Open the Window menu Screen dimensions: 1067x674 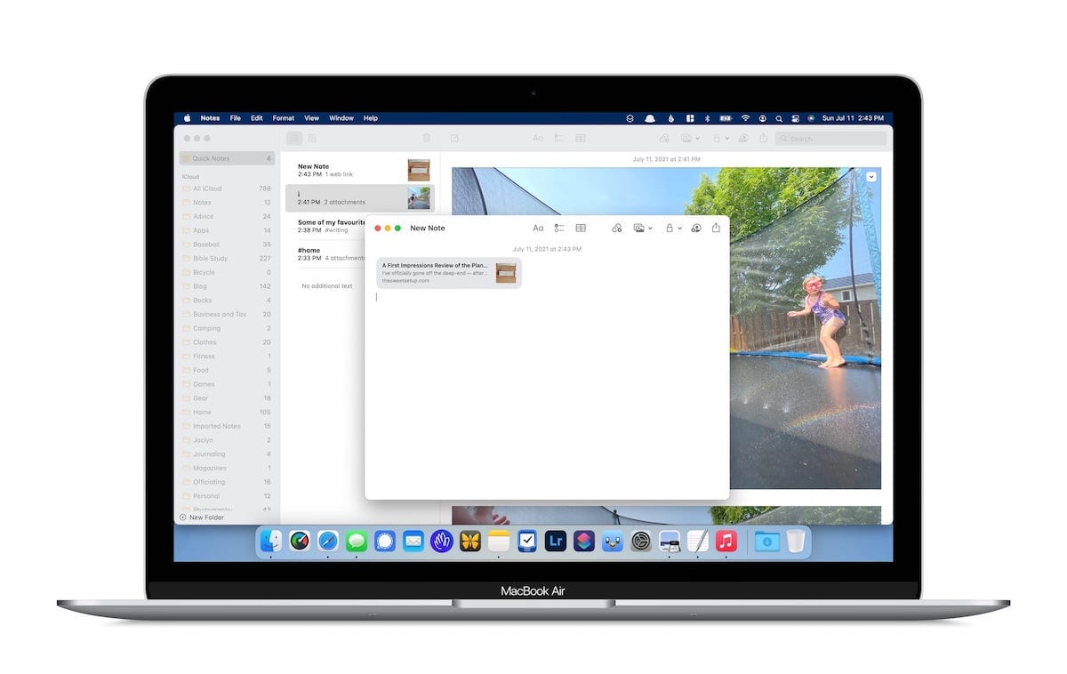pos(341,118)
